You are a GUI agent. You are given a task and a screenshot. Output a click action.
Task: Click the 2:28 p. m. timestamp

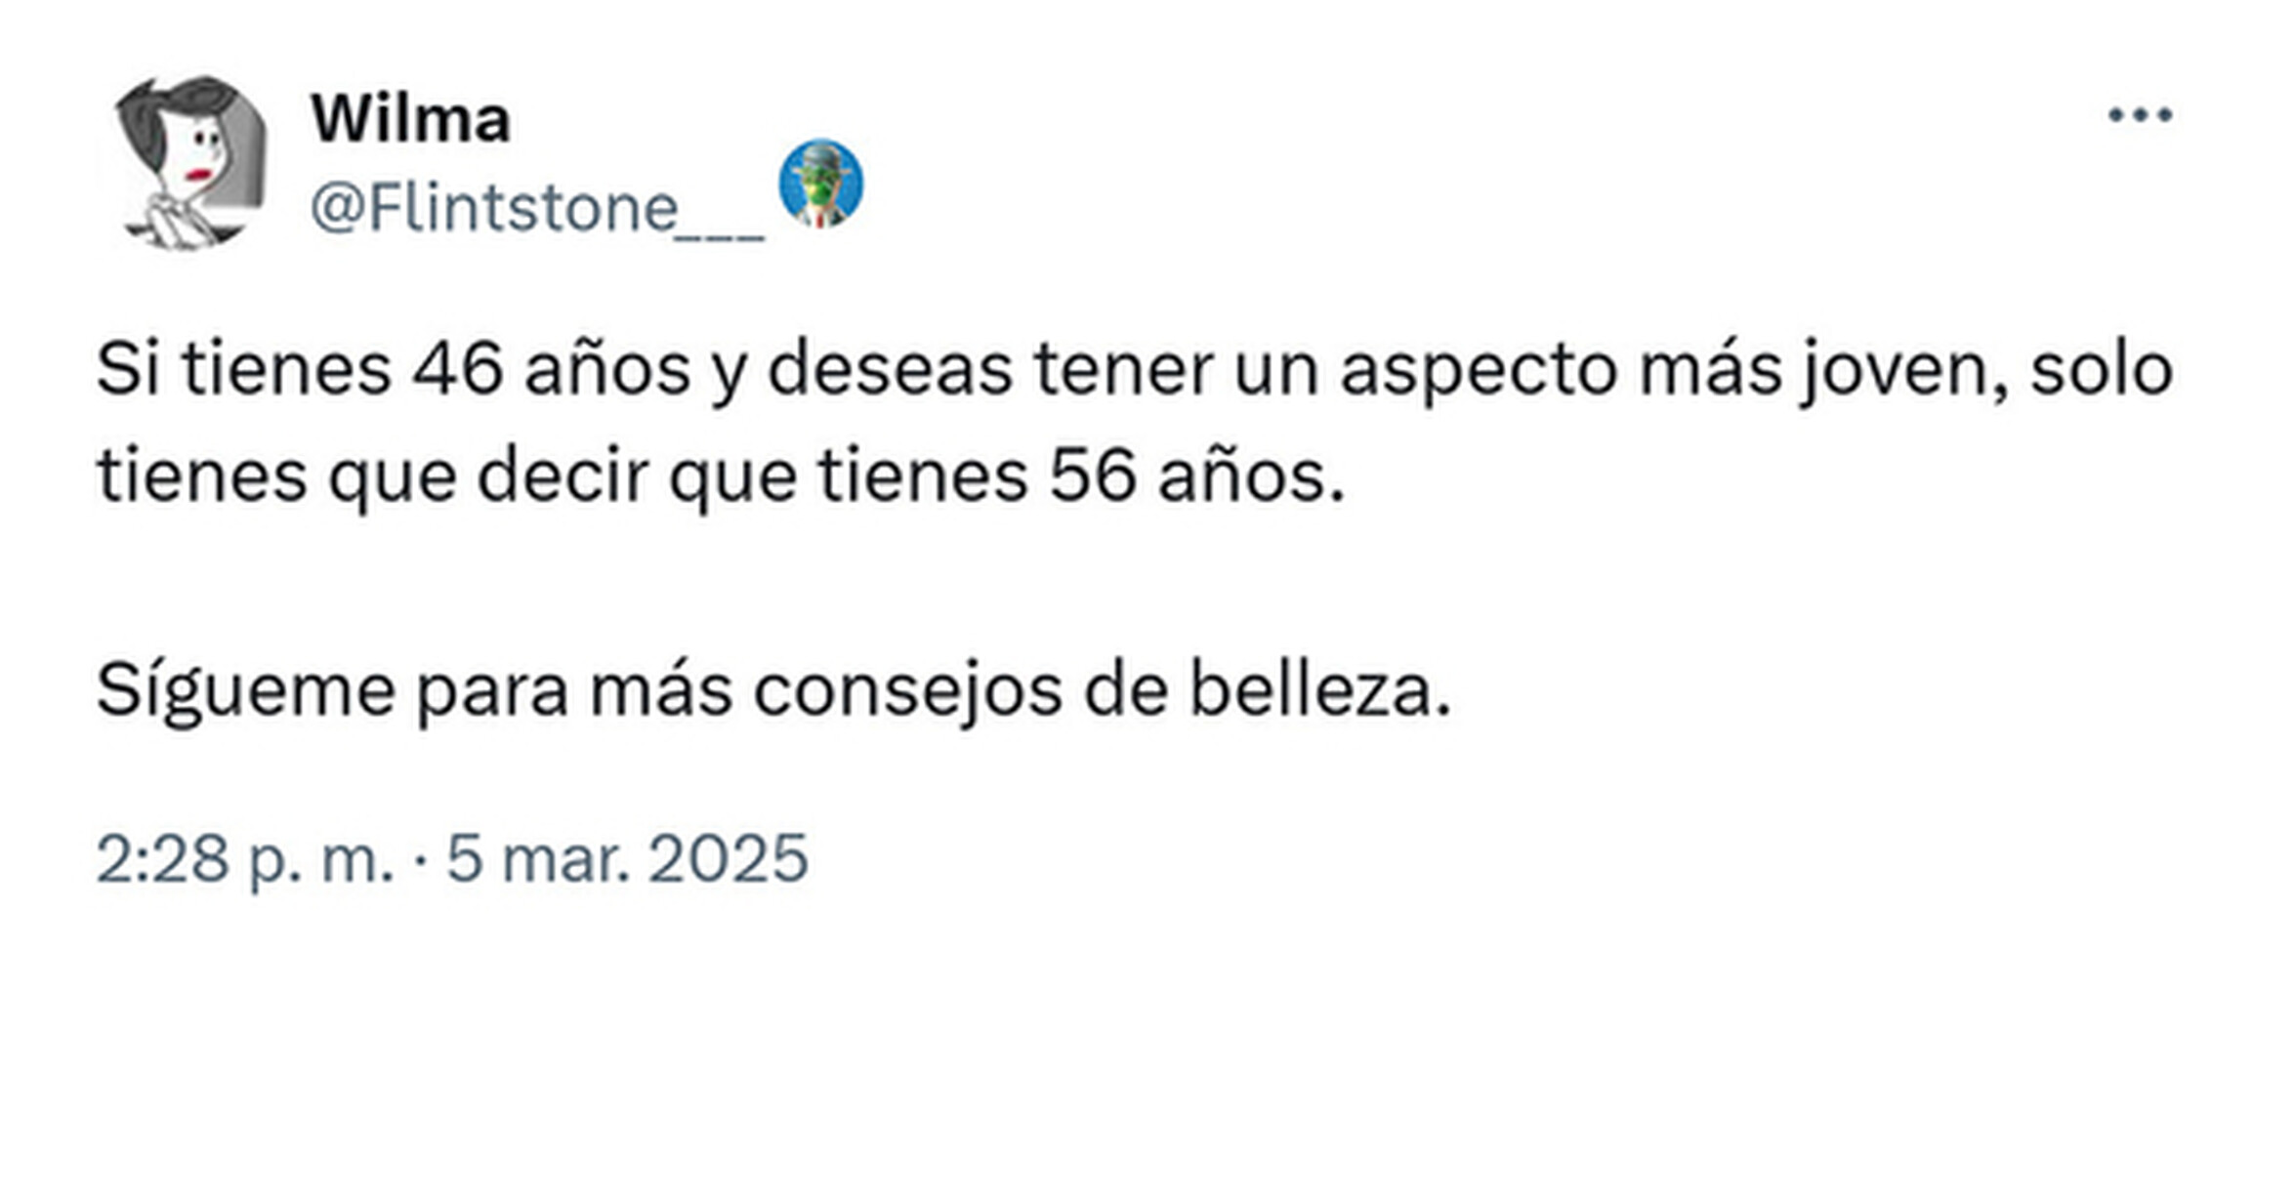point(244,858)
